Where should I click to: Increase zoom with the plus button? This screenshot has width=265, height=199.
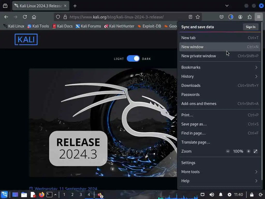click(x=248, y=151)
